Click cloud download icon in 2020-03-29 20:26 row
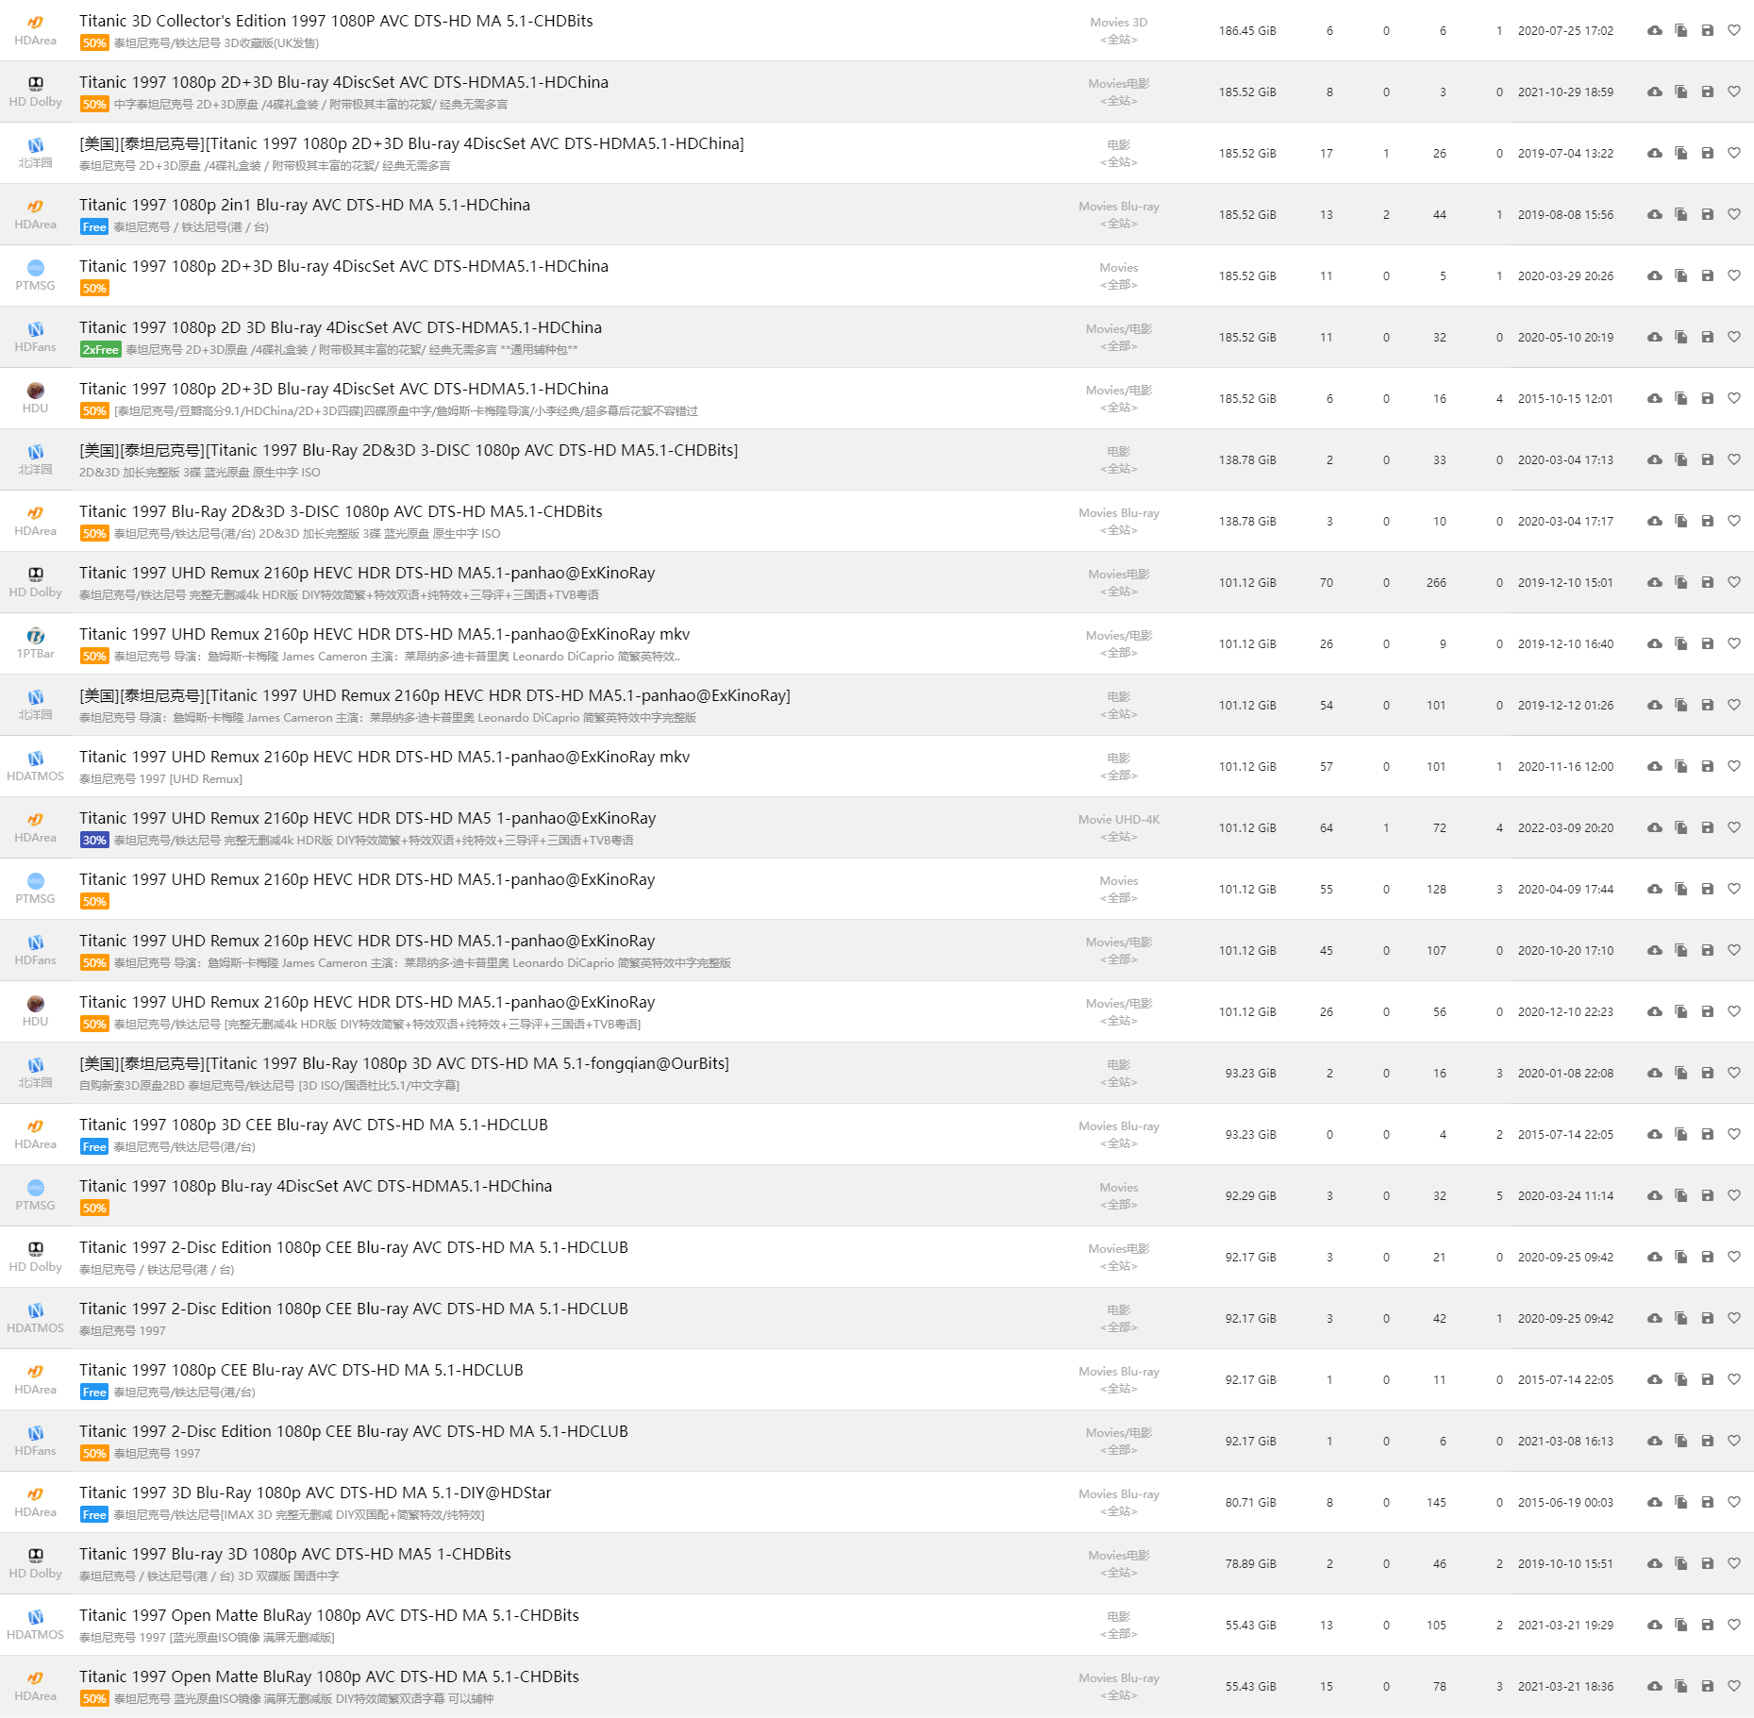The width and height of the screenshot is (1754, 1718). [x=1655, y=276]
